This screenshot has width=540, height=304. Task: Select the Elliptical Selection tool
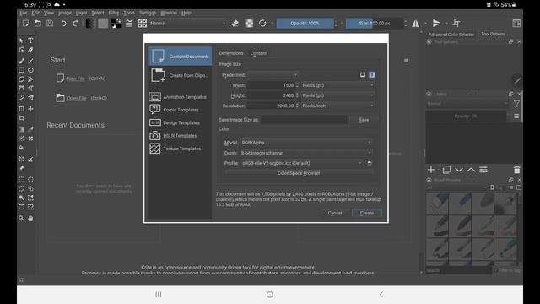coord(30,180)
